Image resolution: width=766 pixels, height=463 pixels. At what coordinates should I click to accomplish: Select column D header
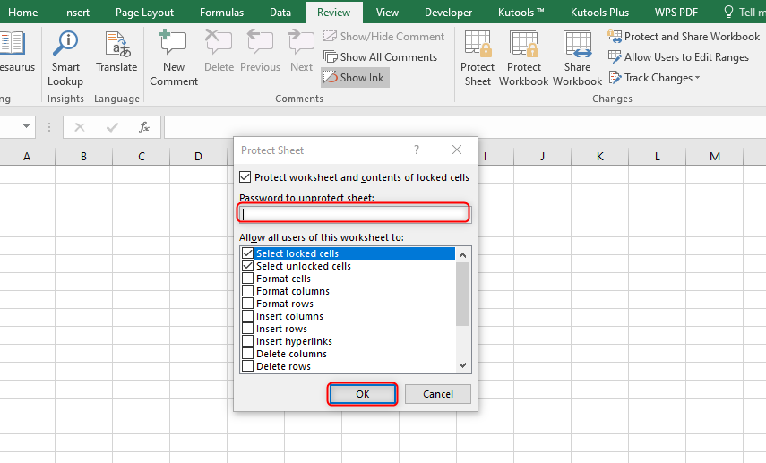pyautogui.click(x=198, y=157)
